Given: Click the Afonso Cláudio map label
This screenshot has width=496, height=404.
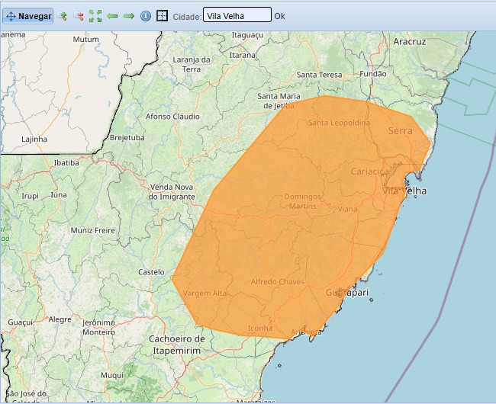Looking at the screenshot, I should pyautogui.click(x=172, y=117).
